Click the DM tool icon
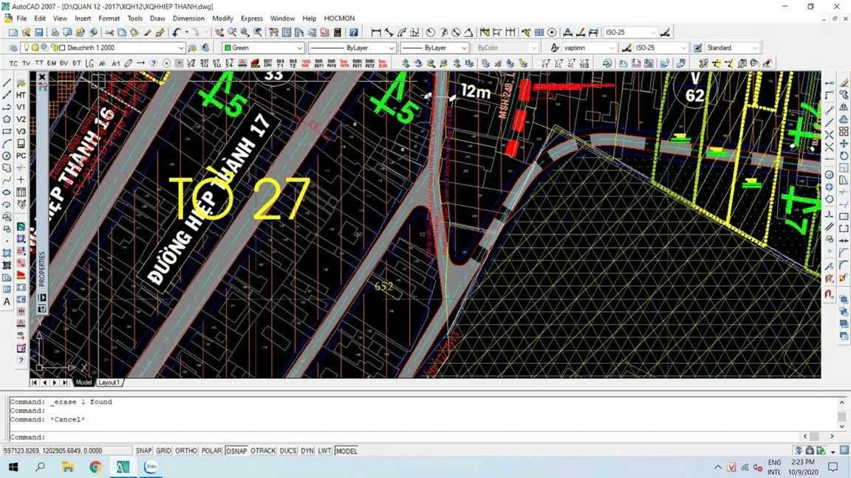 click(51, 63)
